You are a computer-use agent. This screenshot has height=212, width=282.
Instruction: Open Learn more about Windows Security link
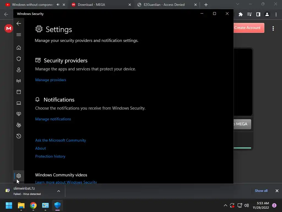pyautogui.click(x=66, y=182)
